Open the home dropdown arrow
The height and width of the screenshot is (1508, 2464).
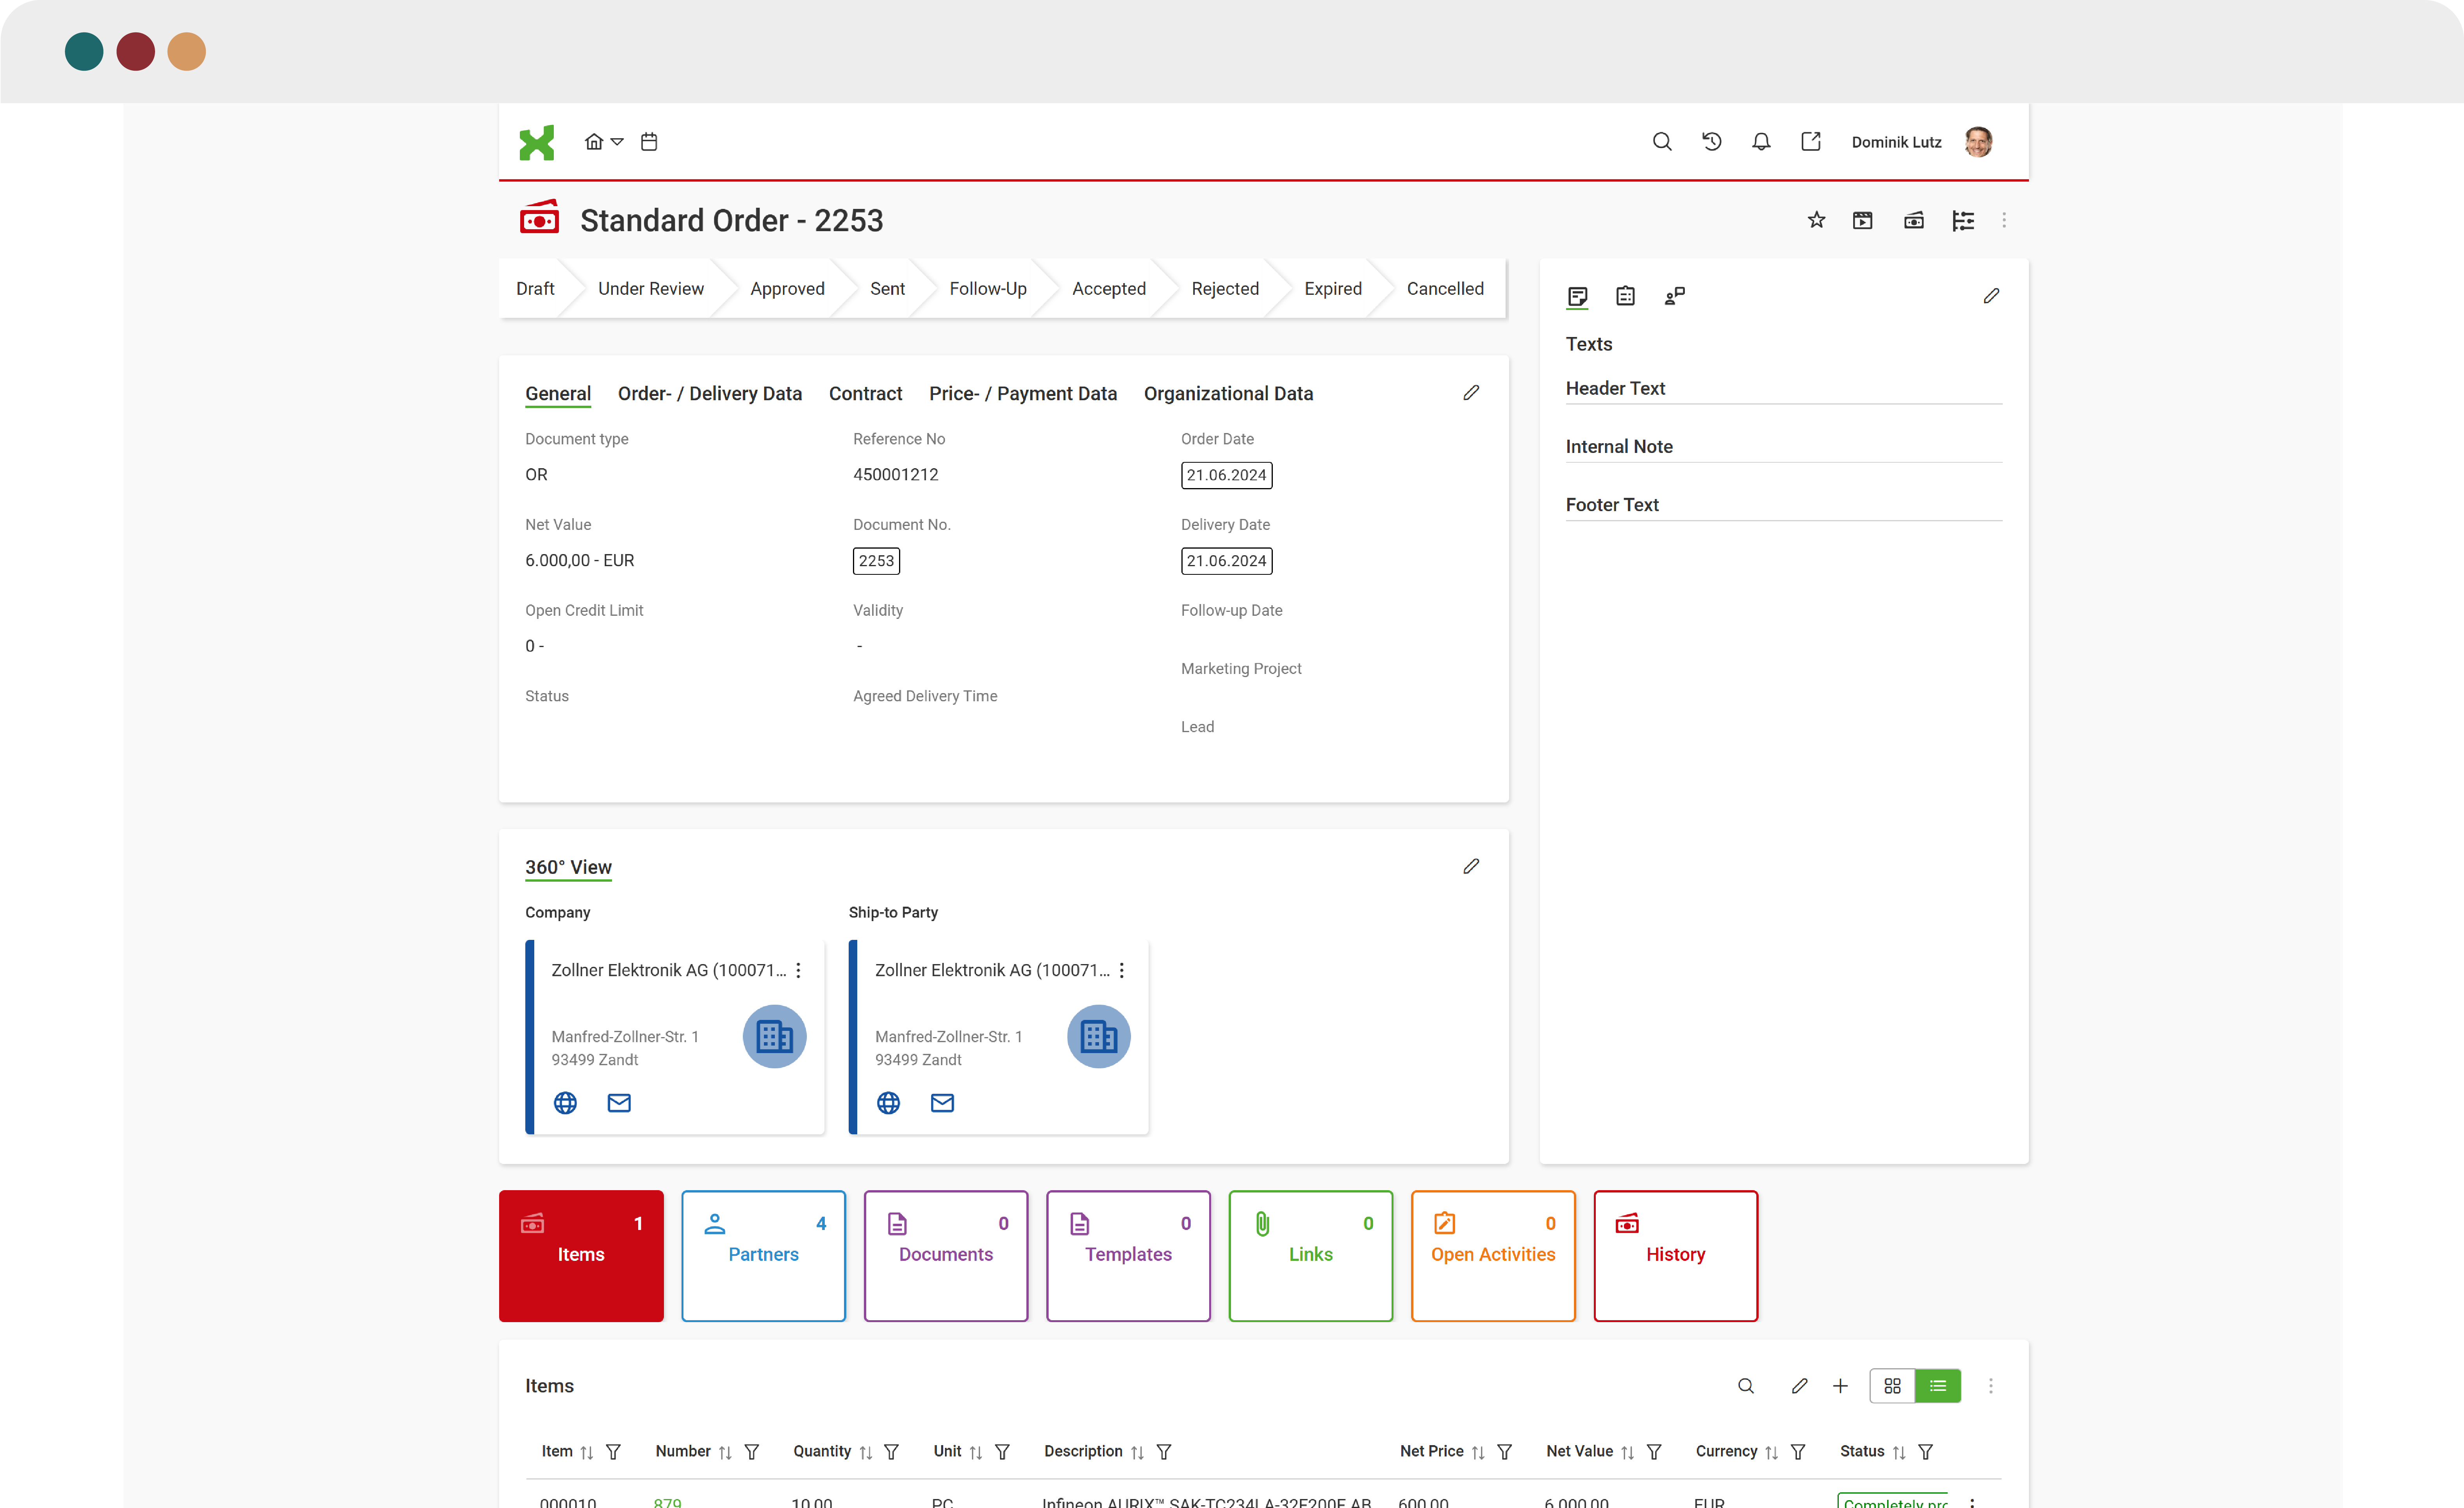pos(617,142)
